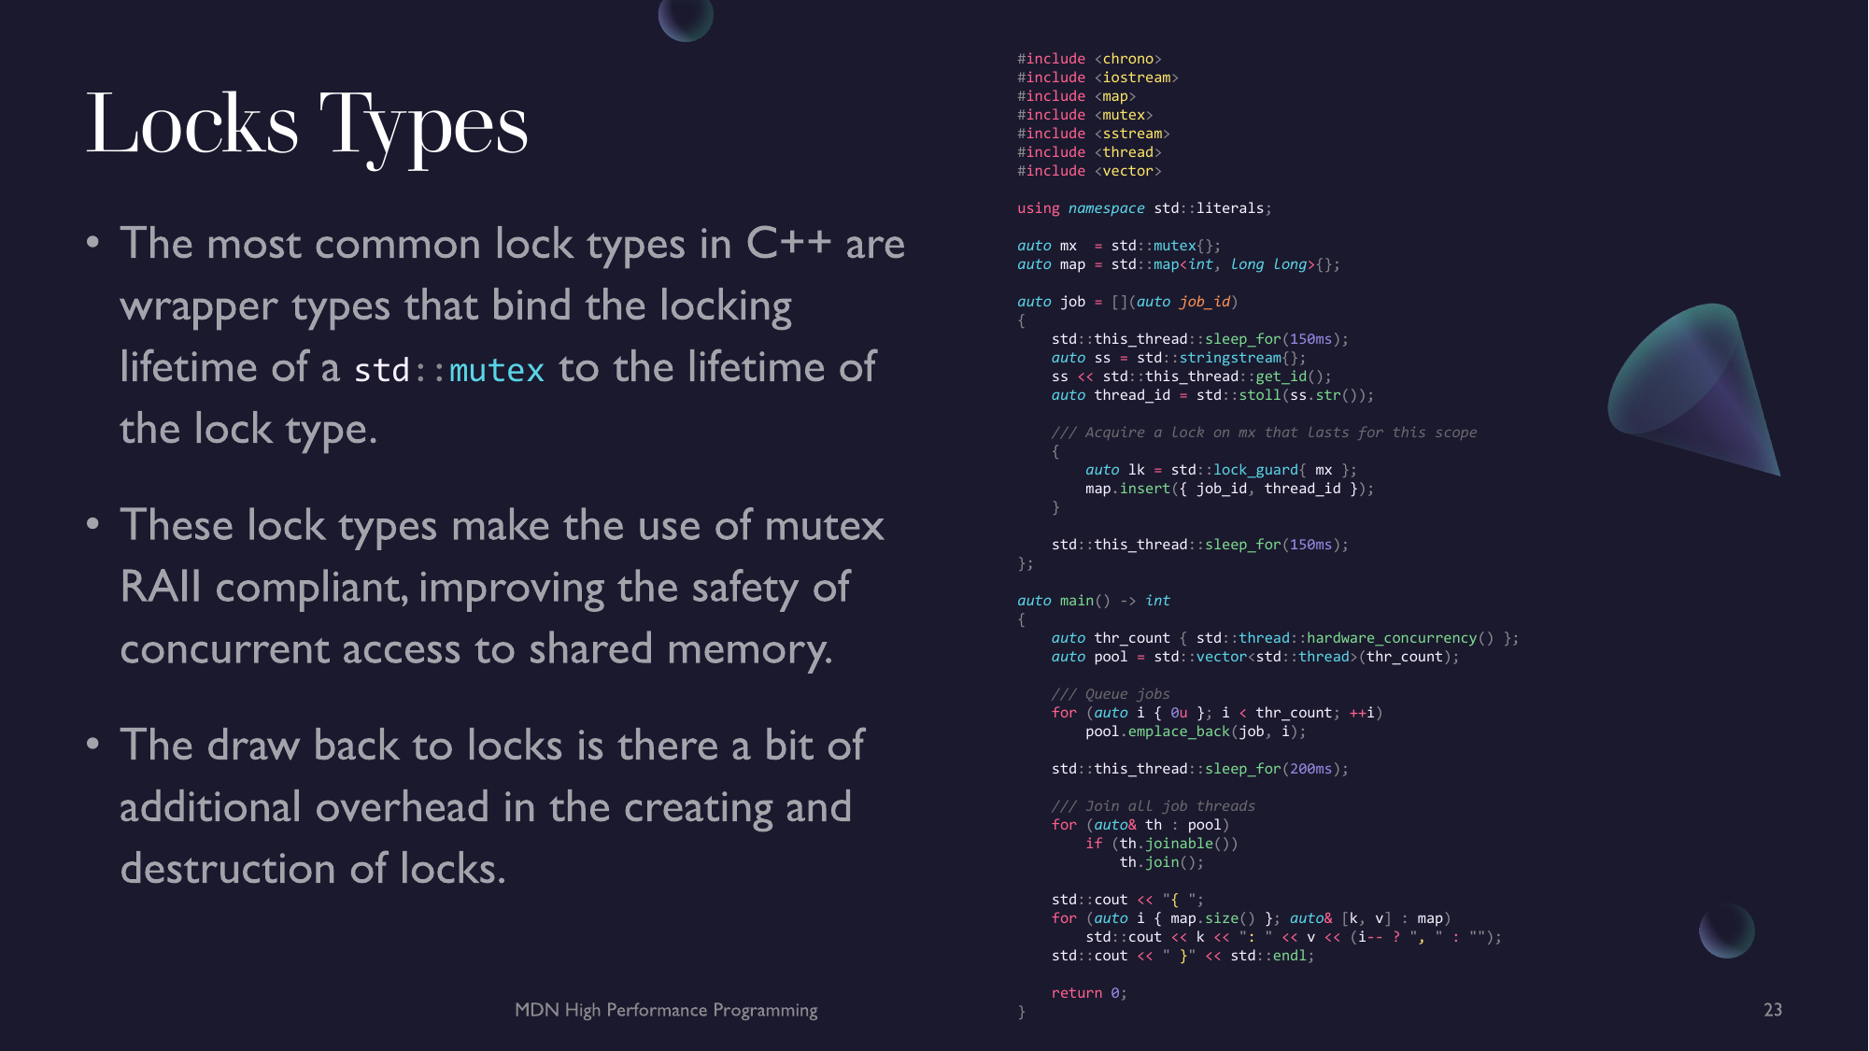Click the 'return 0;' line

coord(1089,993)
